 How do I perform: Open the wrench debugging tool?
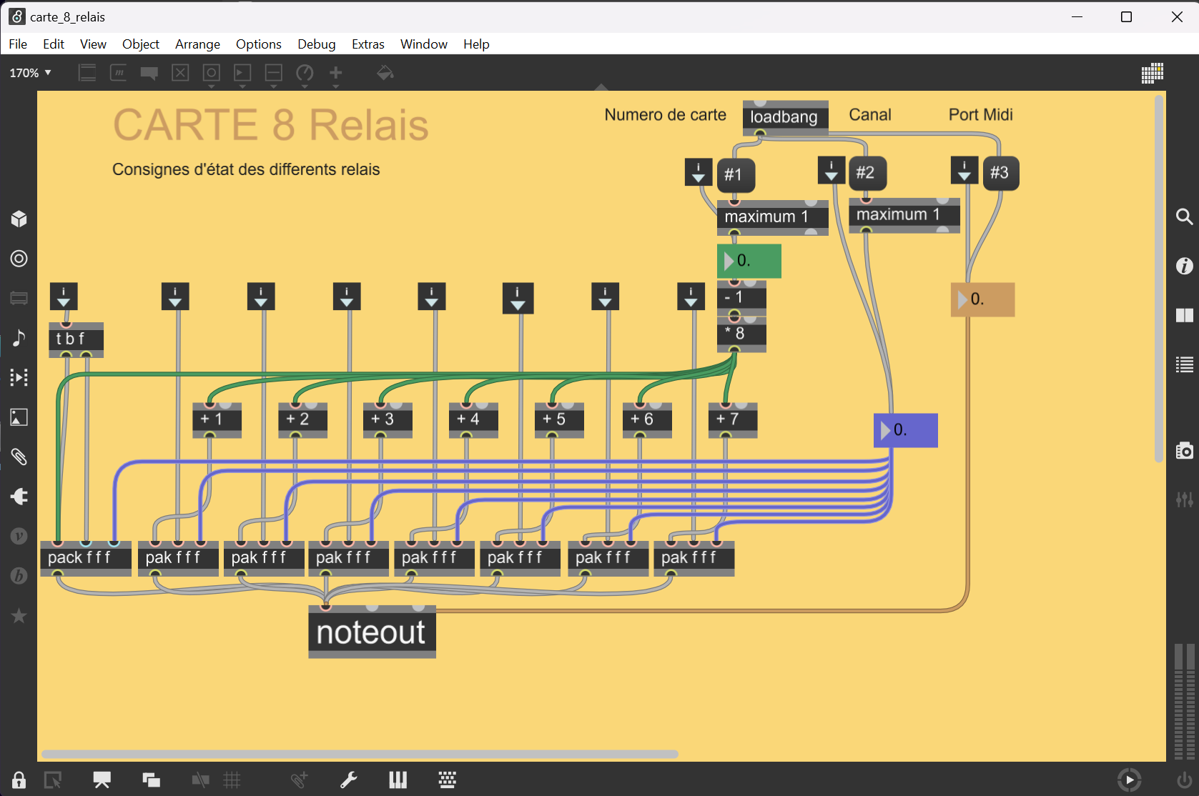click(349, 780)
